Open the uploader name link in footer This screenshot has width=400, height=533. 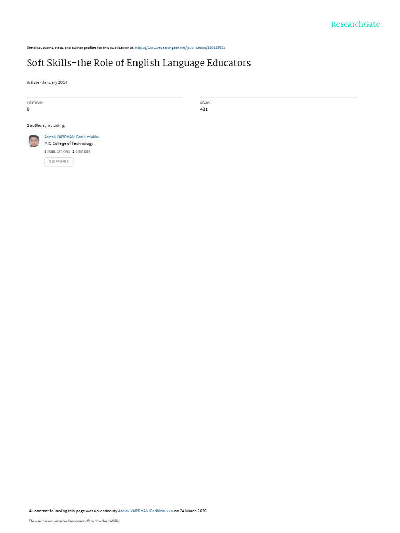tap(146, 511)
